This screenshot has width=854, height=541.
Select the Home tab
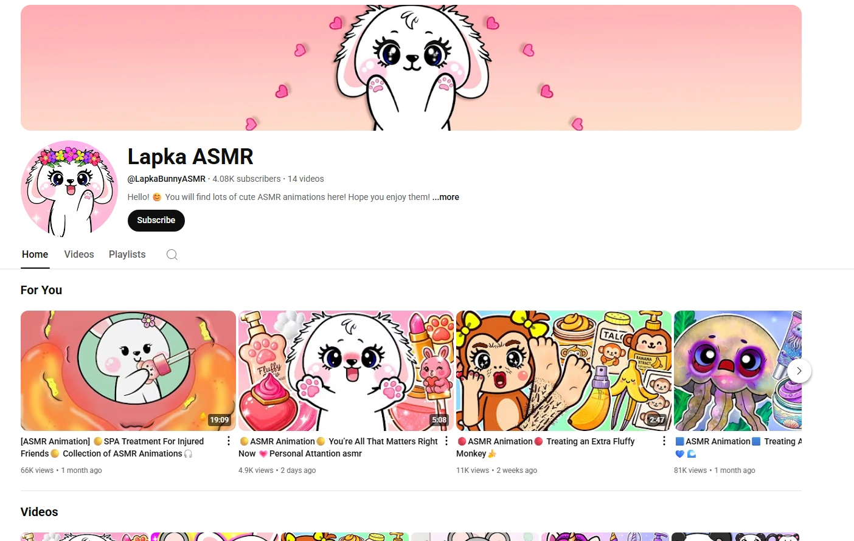[x=35, y=254]
